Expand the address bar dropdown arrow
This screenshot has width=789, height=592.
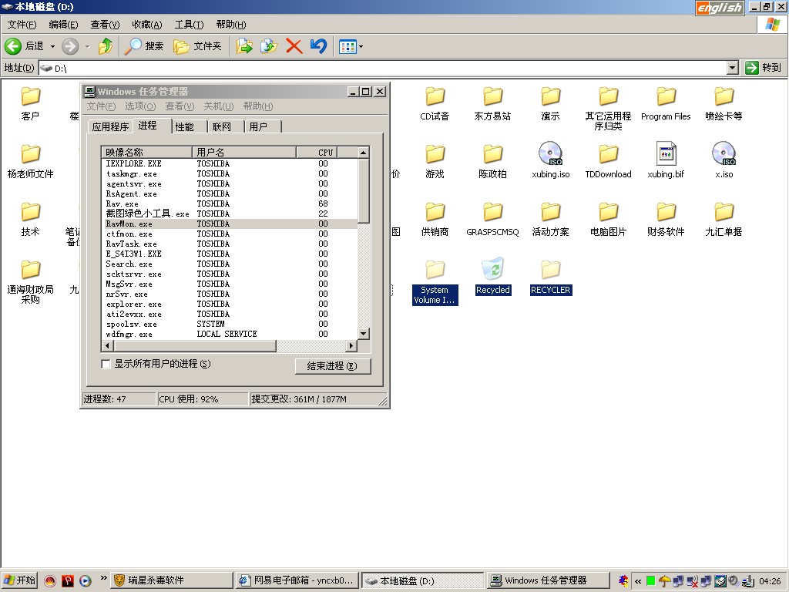732,68
